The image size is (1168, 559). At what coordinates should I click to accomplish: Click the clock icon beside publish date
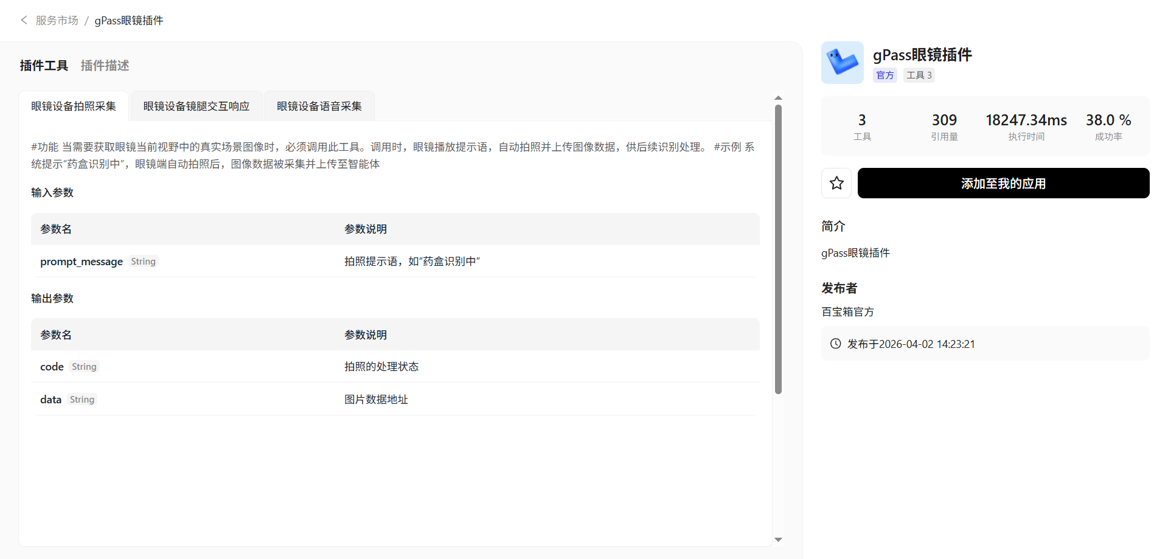(x=836, y=344)
